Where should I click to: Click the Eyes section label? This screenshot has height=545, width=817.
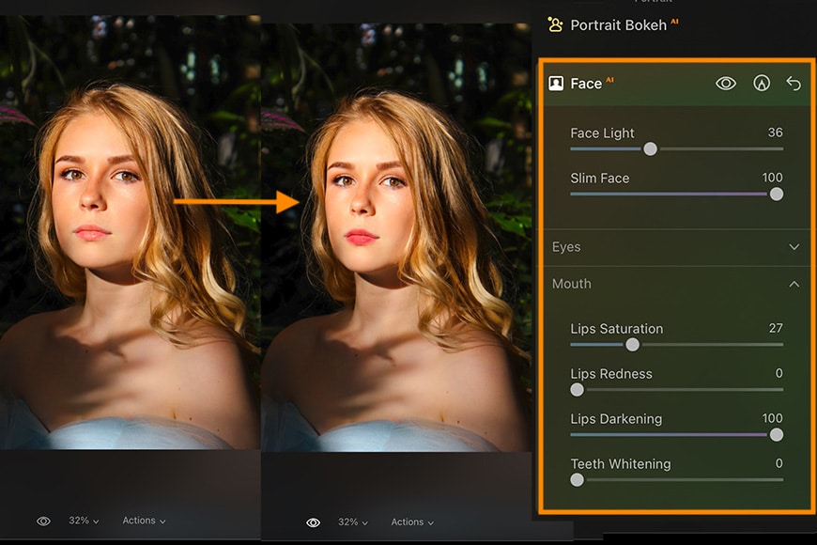click(566, 247)
